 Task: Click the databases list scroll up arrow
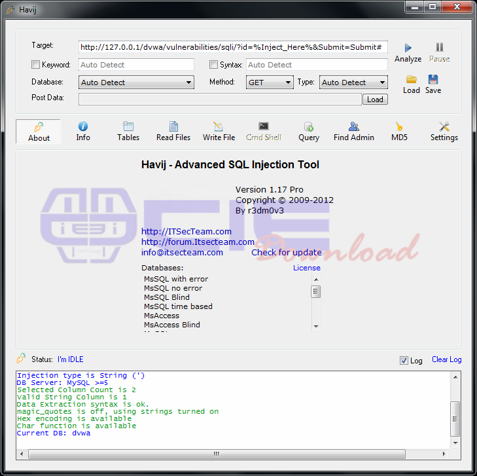(x=316, y=280)
